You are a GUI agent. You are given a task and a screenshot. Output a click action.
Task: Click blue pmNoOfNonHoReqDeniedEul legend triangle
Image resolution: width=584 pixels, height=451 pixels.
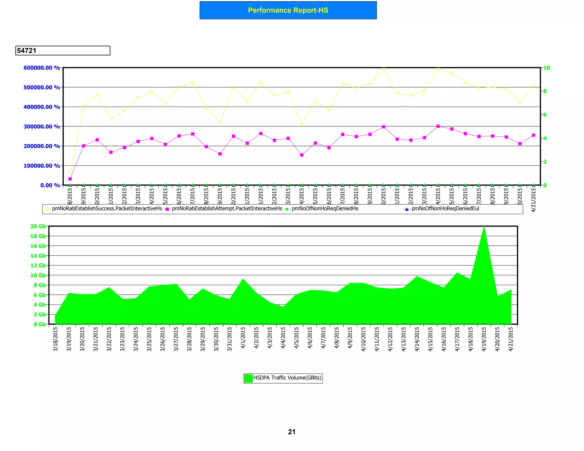407,209
